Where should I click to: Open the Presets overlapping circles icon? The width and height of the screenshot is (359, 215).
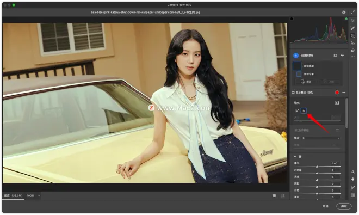[352, 50]
